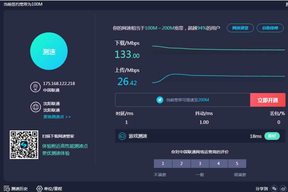Open the 更换测速点 link

click(57, 117)
